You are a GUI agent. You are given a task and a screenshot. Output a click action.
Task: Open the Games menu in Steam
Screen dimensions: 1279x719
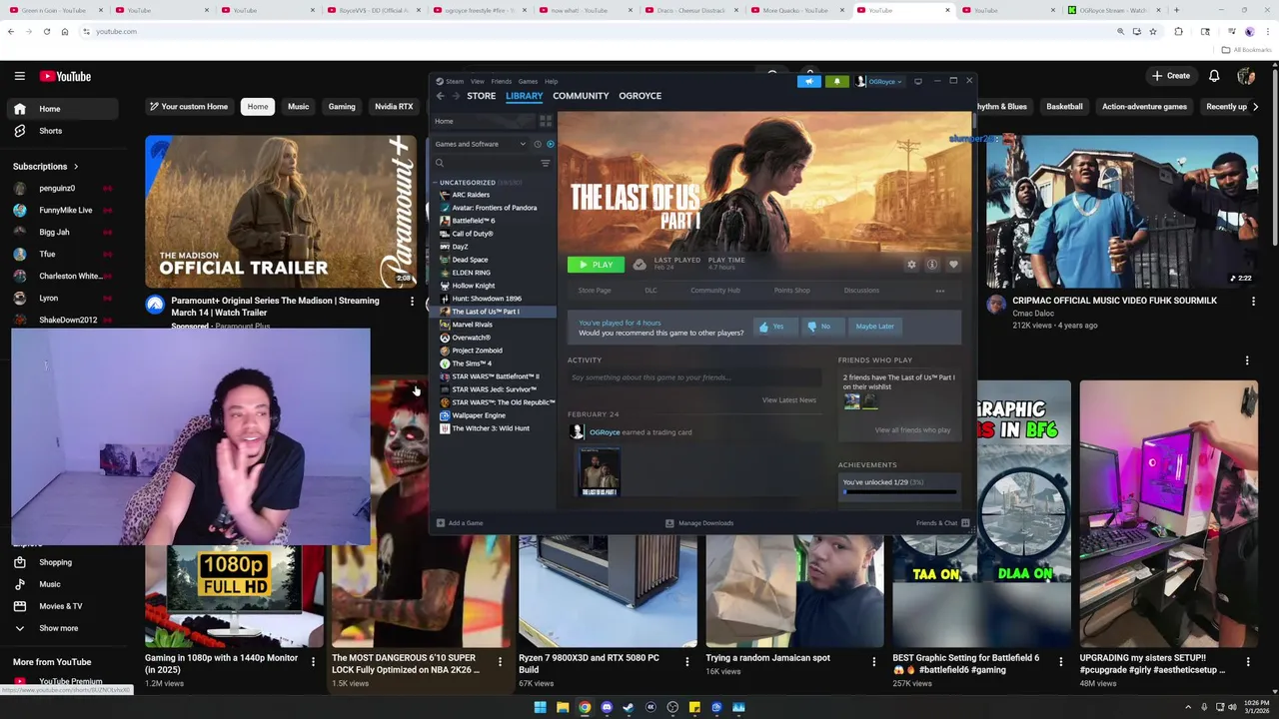point(528,81)
